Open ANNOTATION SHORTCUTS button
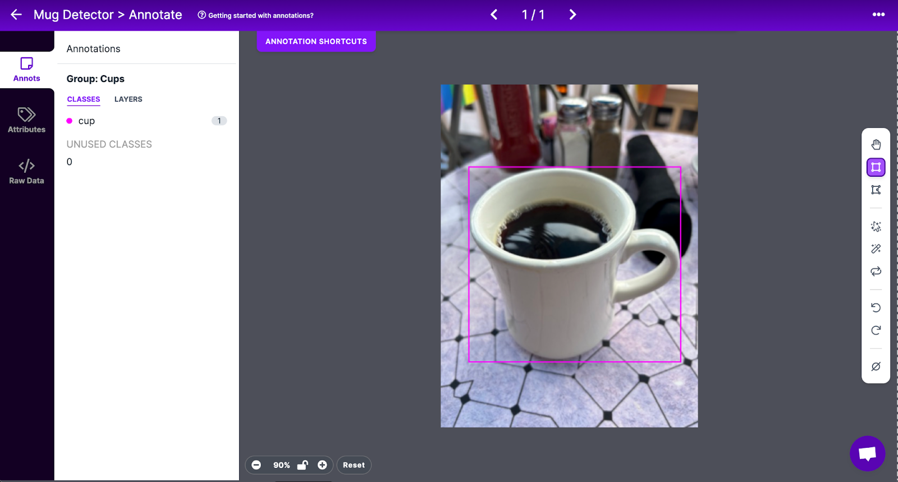The height and width of the screenshot is (482, 898). tap(316, 42)
